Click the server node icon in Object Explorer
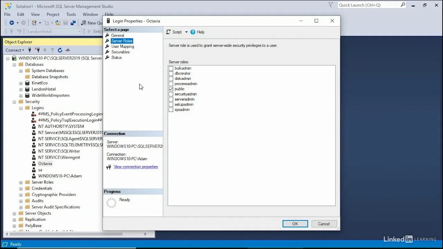The width and height of the screenshot is (443, 249). coord(14,58)
